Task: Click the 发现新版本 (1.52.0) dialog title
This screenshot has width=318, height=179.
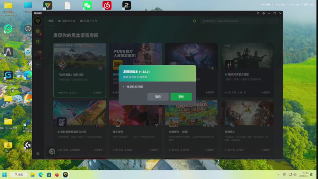Action: click(136, 72)
